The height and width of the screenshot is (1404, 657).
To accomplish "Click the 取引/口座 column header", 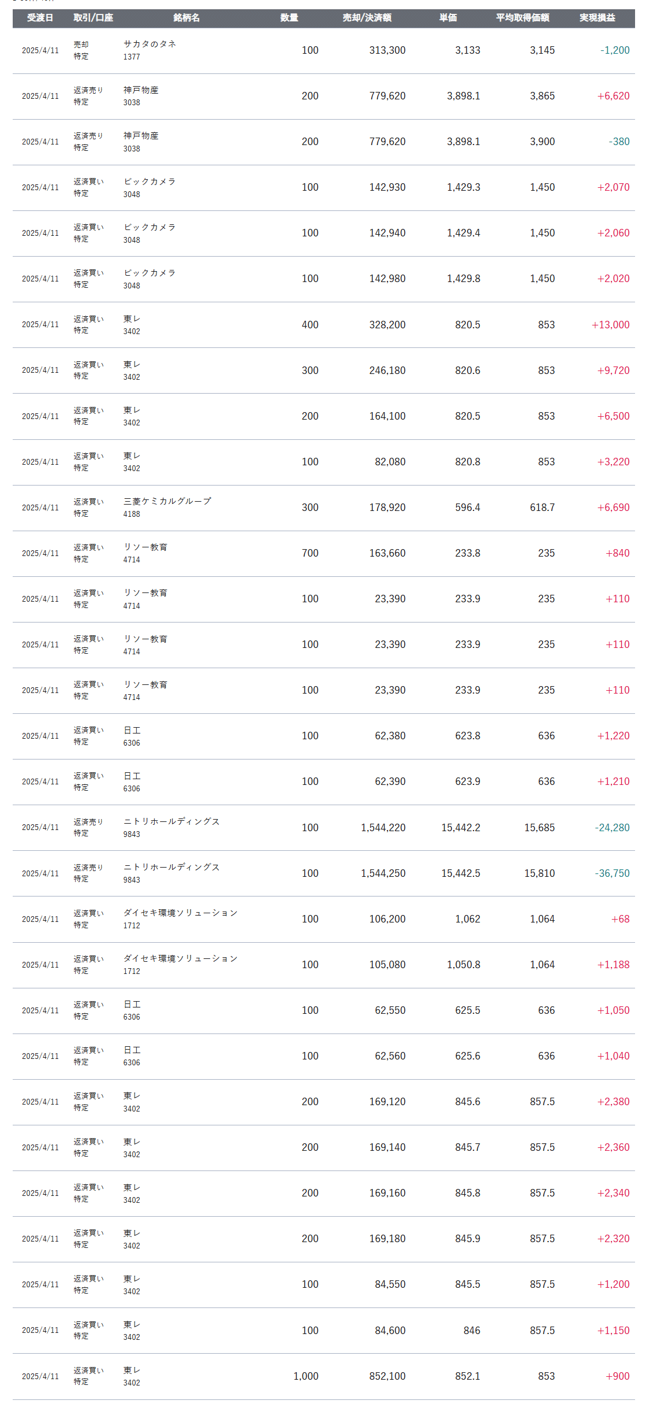I will coord(93,18).
